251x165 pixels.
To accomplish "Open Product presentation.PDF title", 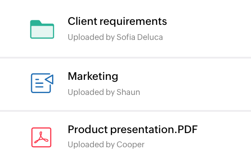I will coord(133,130).
